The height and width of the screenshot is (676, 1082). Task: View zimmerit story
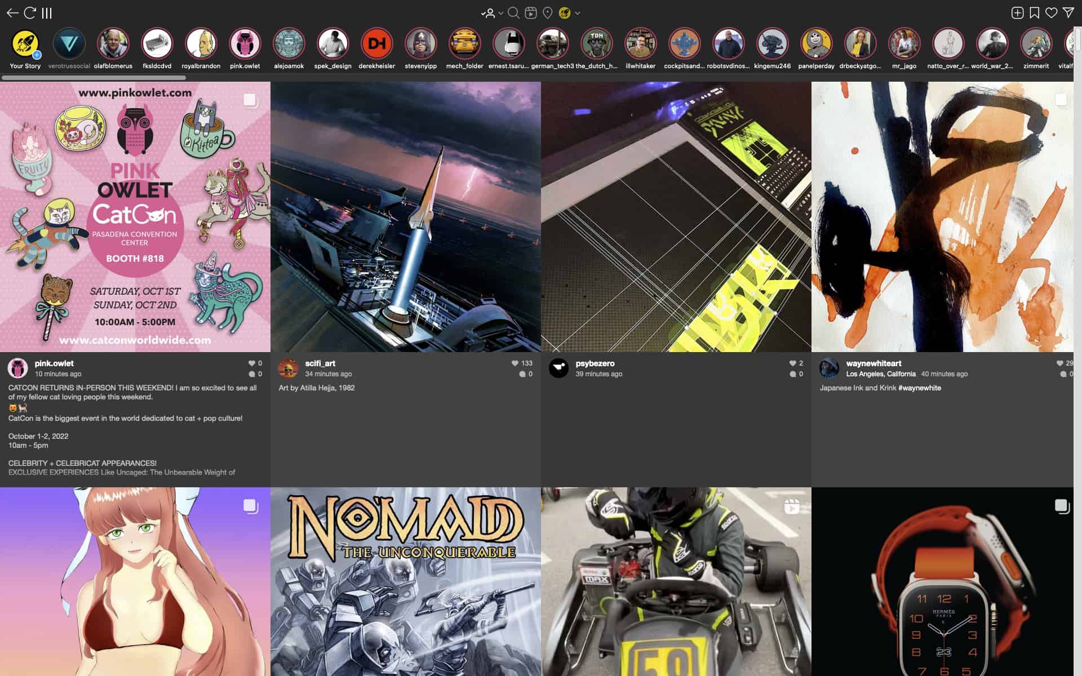pos(1036,44)
